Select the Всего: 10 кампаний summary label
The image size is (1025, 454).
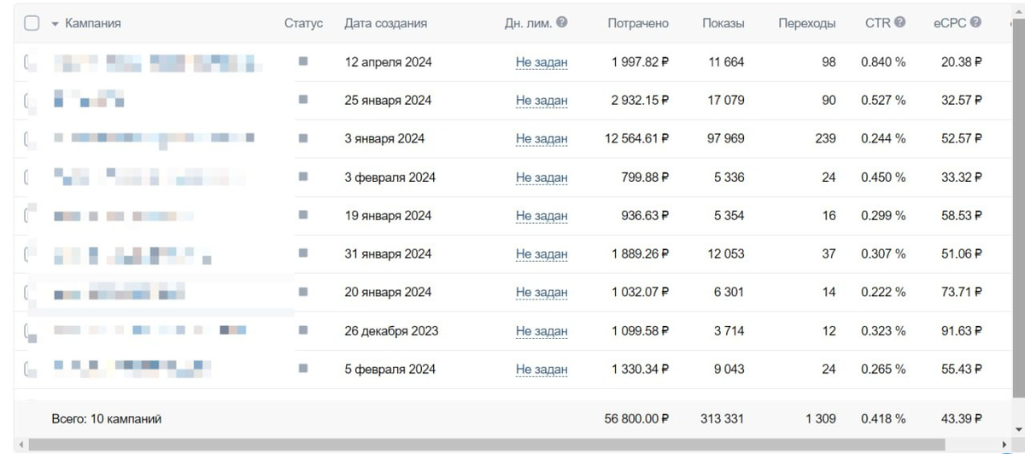click(107, 419)
